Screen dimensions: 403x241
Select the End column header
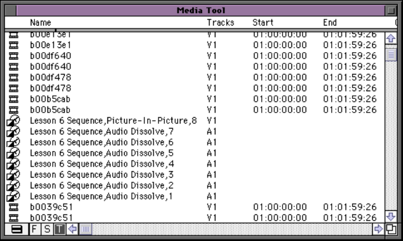[330, 23]
